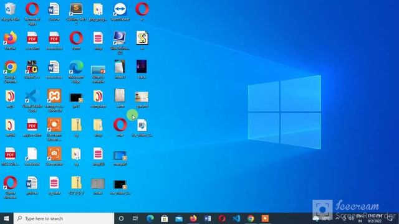Open Cortana from the taskbar circle icon
This screenshot has height=224, width=399.
(x=121, y=218)
